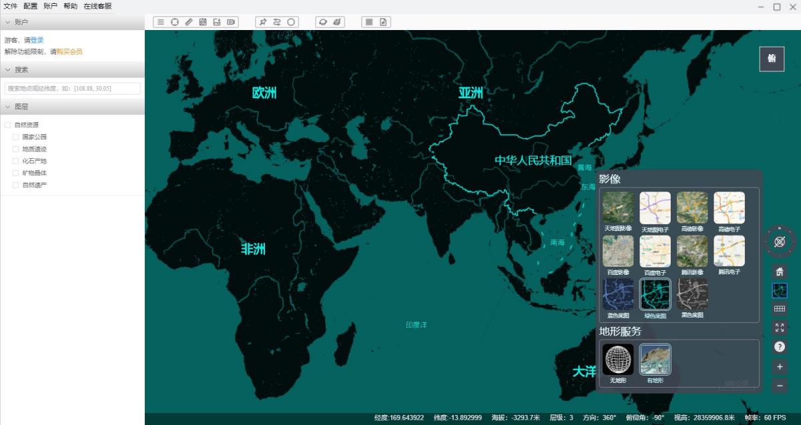Check the 地质遗迹 layer checkbox
Screen dimensions: 801x425
click(16, 149)
